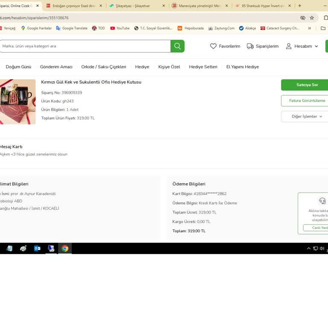Open the bookmarks folder icon

pos(323,28)
